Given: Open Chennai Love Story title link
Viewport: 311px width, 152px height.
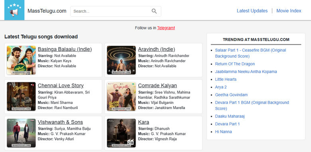Looking at the screenshot, I should click(61, 86).
